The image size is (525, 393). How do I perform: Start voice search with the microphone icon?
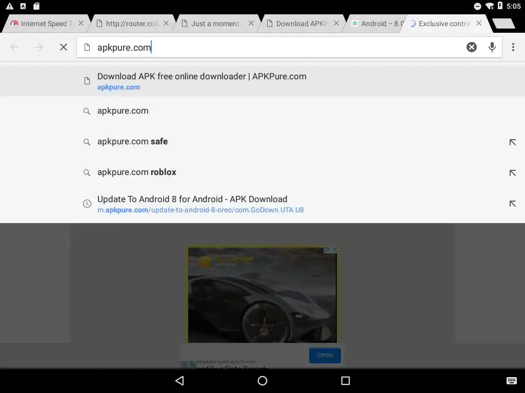coord(492,47)
